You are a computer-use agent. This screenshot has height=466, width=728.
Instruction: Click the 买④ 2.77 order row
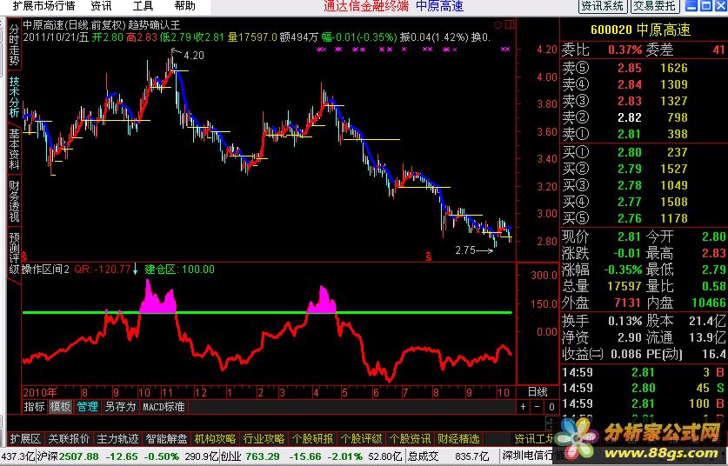[644, 202]
